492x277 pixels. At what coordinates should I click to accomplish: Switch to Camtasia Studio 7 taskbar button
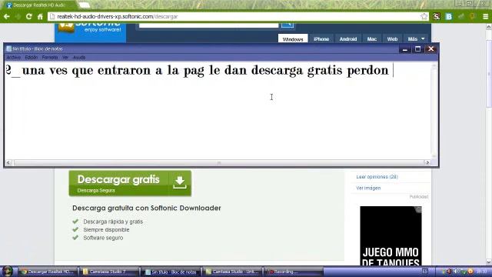click(x=108, y=272)
